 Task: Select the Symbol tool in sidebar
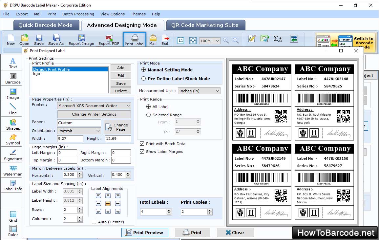coord(13,139)
